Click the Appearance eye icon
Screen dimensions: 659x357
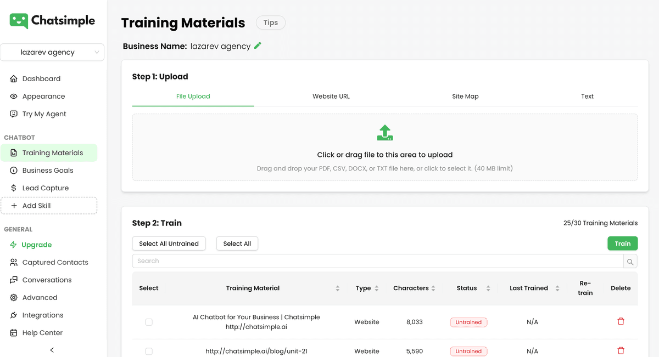click(13, 96)
